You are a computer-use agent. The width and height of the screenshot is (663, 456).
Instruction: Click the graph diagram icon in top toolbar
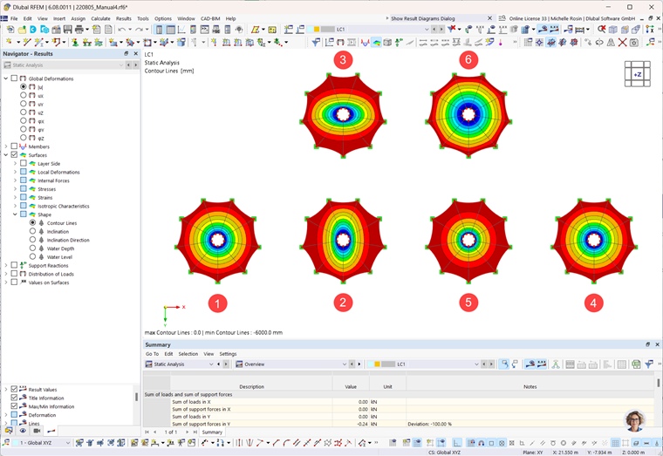pyautogui.click(x=181, y=30)
